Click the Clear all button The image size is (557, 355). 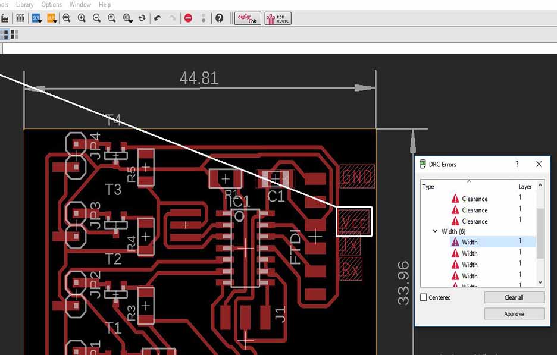(x=514, y=297)
